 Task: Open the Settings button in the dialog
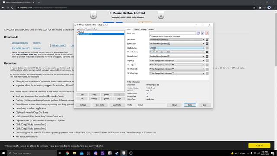coord(83,105)
